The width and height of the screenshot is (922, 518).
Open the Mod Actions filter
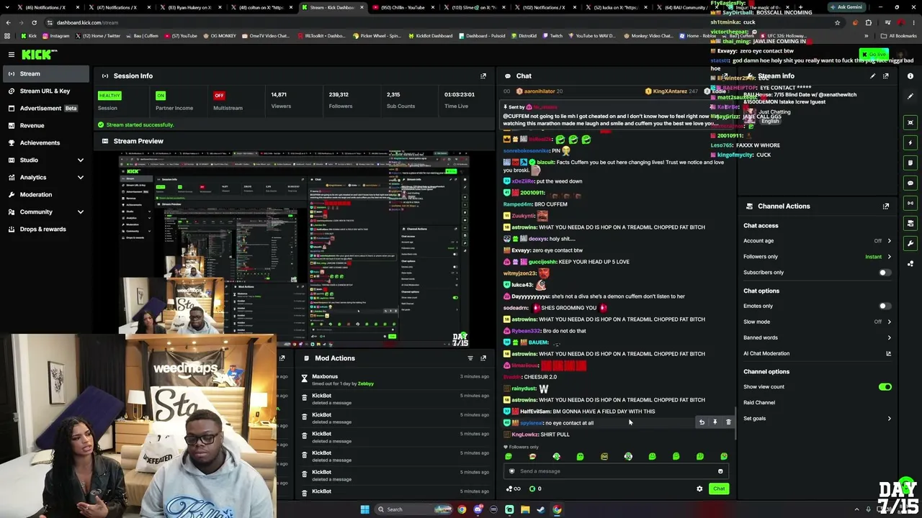click(470, 358)
